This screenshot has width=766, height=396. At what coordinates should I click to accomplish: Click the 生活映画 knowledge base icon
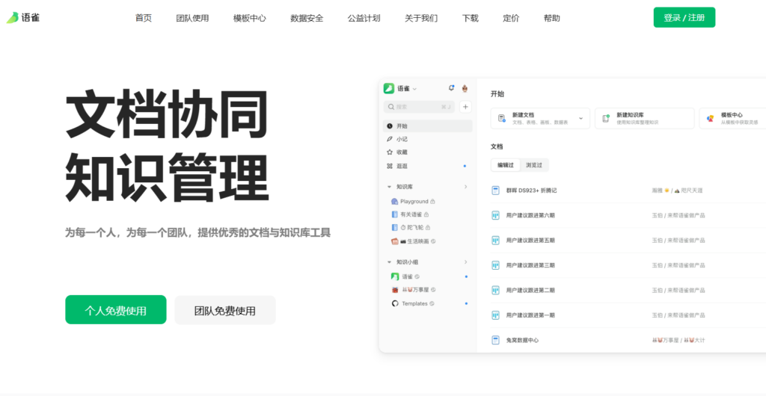coord(395,241)
